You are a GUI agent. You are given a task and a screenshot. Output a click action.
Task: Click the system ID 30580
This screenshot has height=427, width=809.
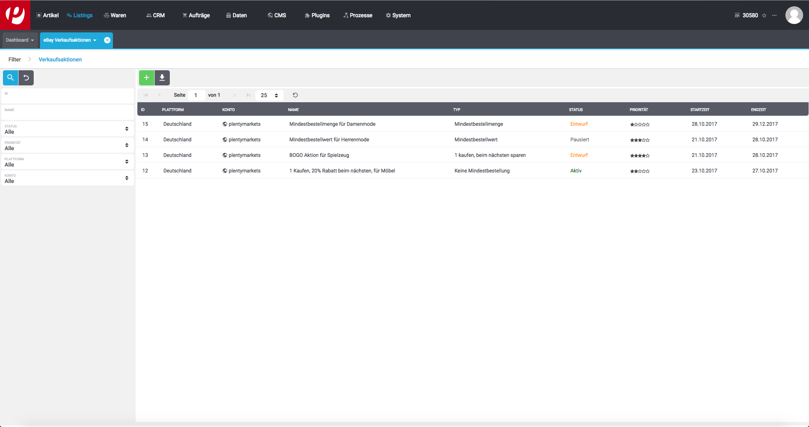click(750, 15)
